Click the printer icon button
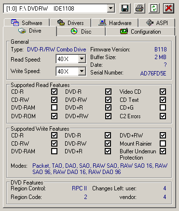 point(139,8)
